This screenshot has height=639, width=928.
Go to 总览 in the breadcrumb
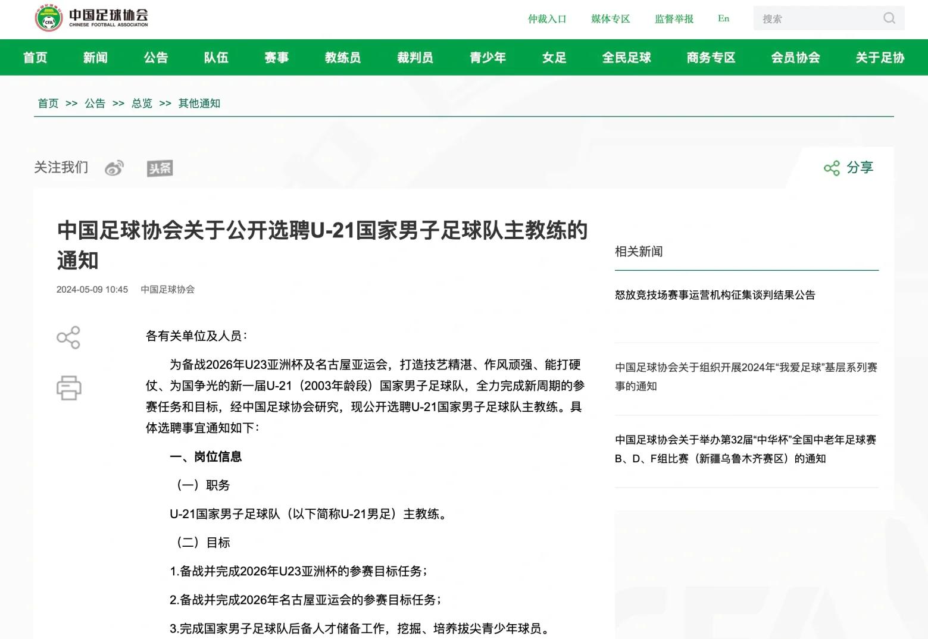pos(142,104)
